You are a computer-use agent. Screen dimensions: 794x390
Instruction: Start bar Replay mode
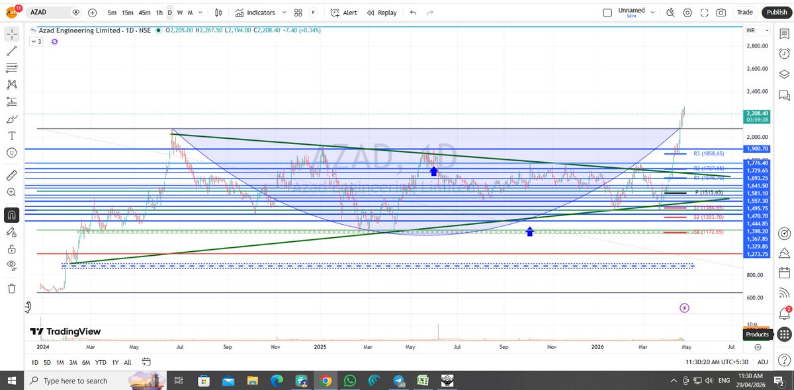[382, 13]
